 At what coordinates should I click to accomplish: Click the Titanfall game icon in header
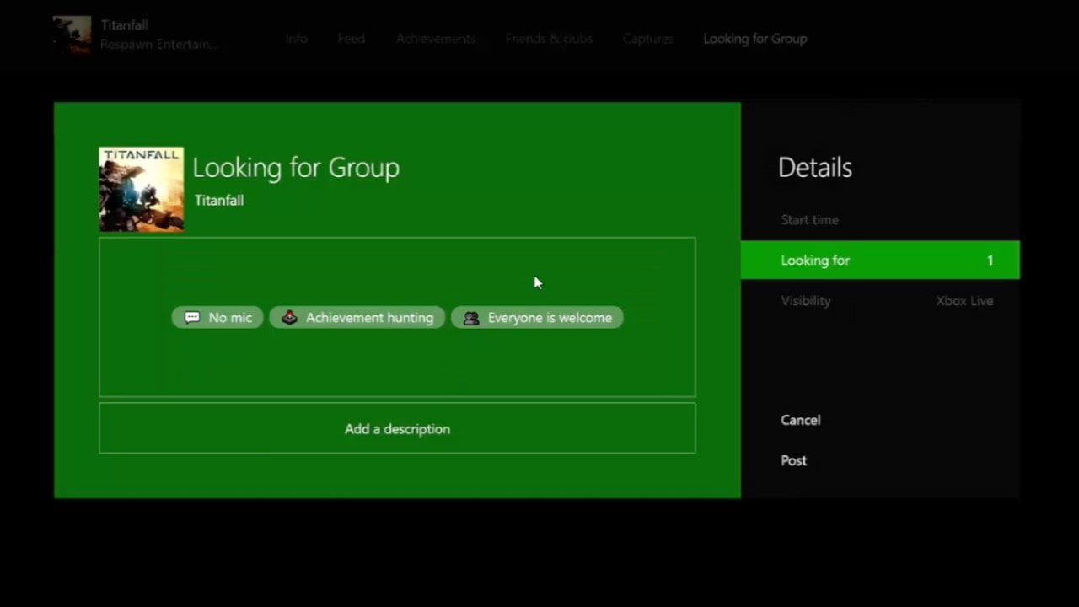(72, 35)
